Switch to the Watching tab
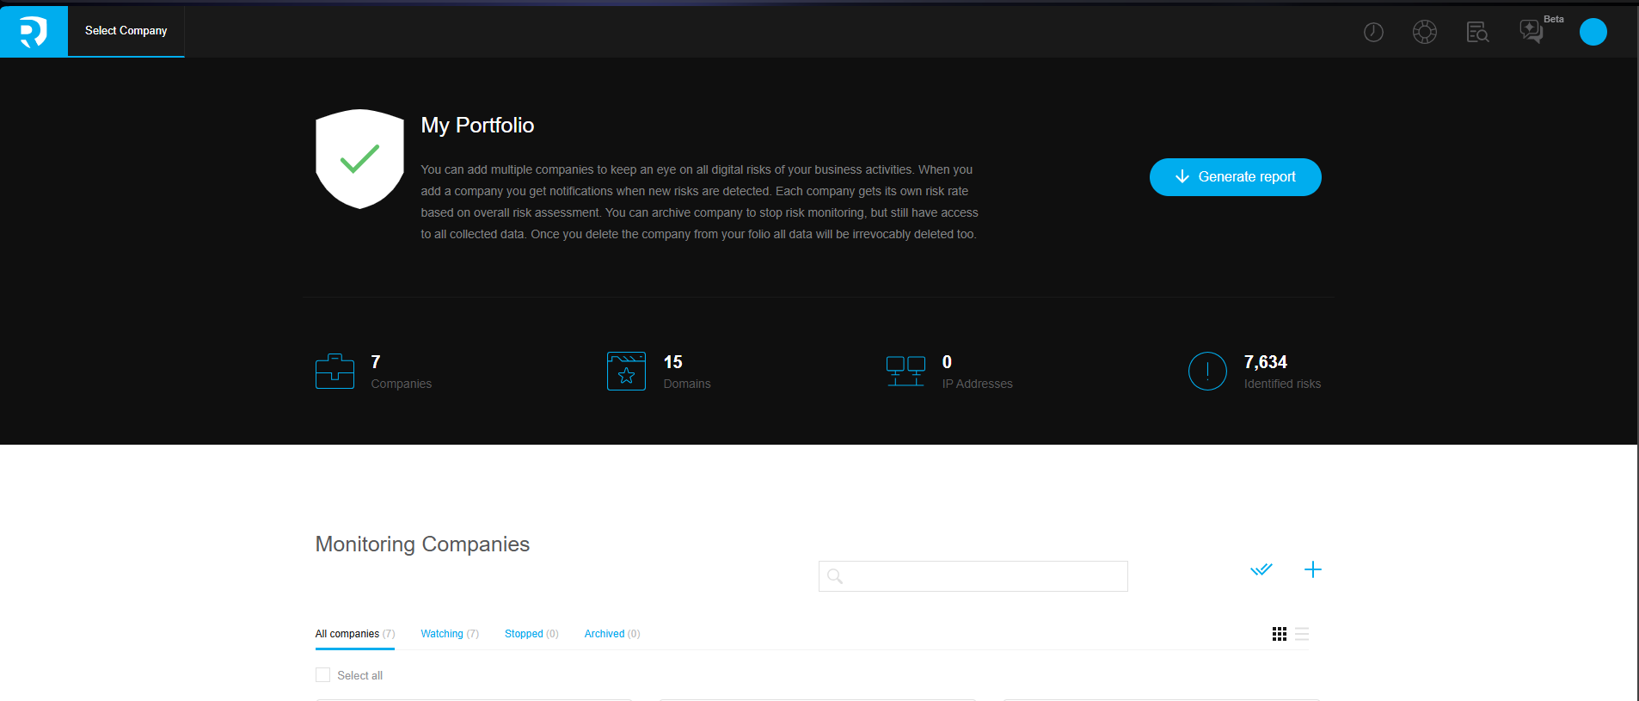Image resolution: width=1639 pixels, height=701 pixels. click(x=450, y=634)
